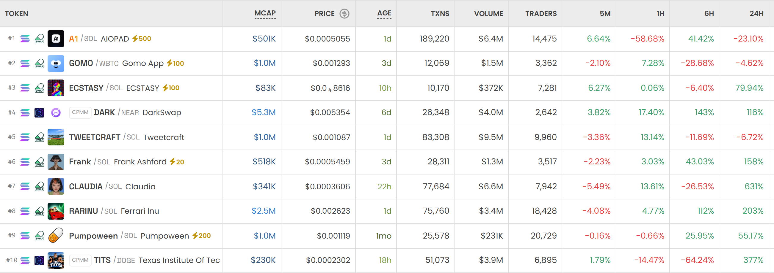This screenshot has width=774, height=273.
Task: Click the boost 200 badge on Pumpoween
Action: click(x=201, y=236)
